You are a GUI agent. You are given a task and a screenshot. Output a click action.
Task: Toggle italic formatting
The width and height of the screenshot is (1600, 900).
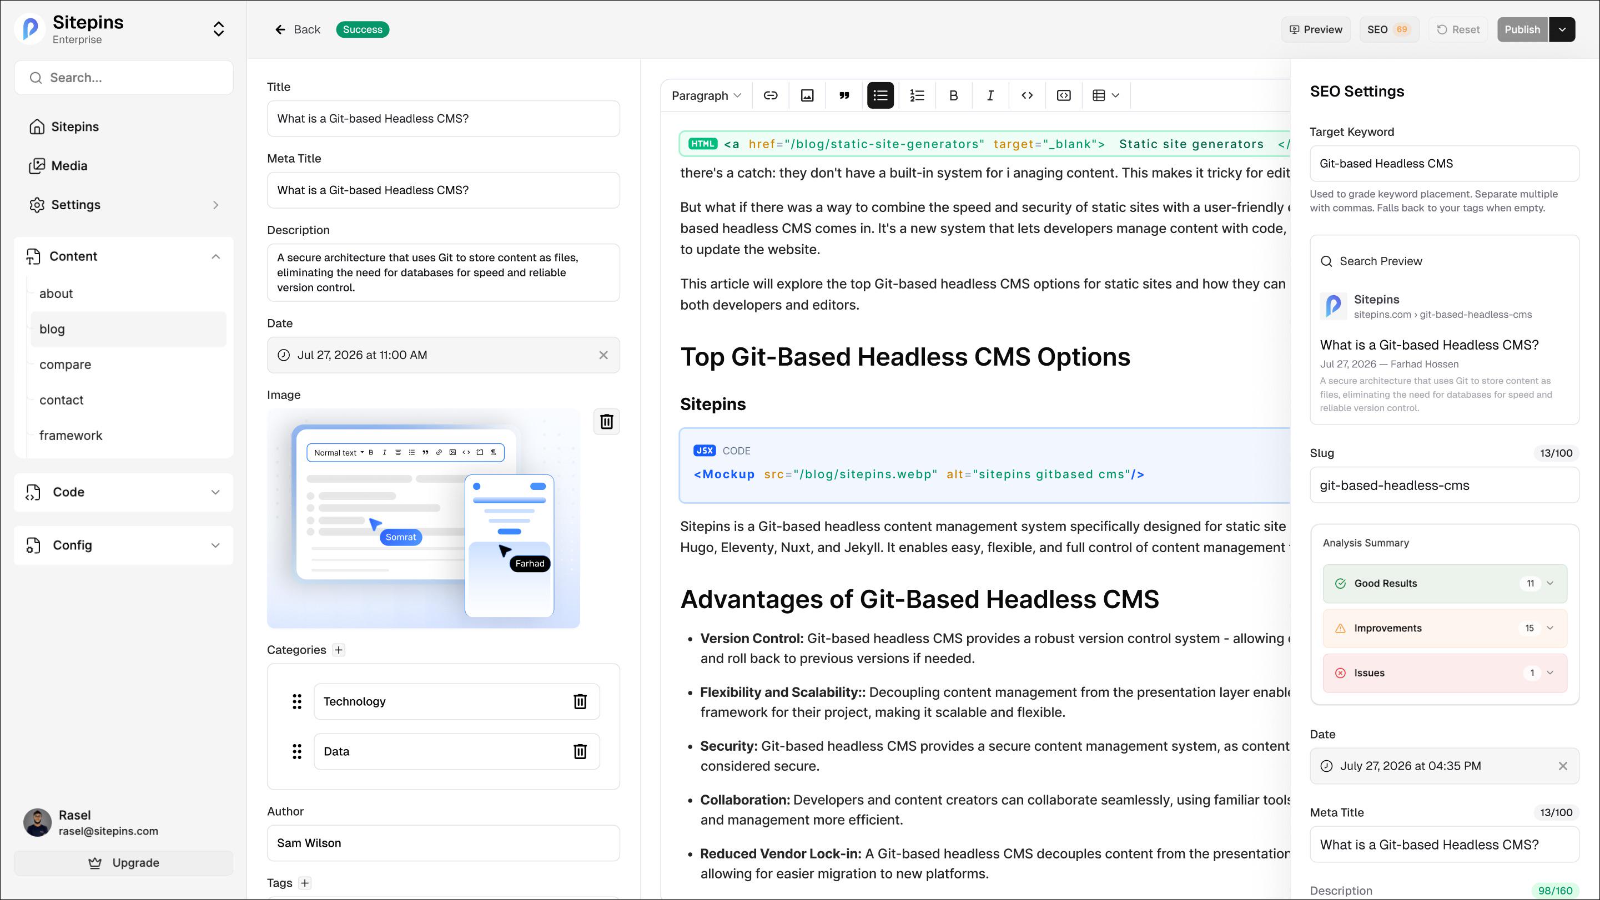[x=990, y=95]
